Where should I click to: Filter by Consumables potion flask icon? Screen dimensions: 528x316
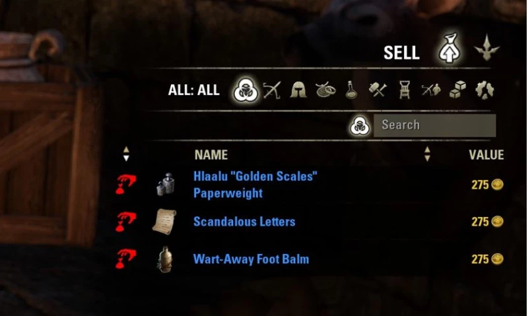click(351, 90)
